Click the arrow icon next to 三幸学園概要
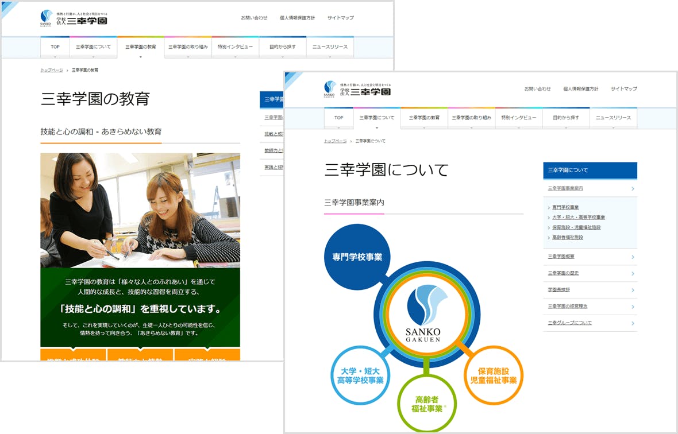Image resolution: width=678 pixels, height=434 pixels. pyautogui.click(x=634, y=257)
